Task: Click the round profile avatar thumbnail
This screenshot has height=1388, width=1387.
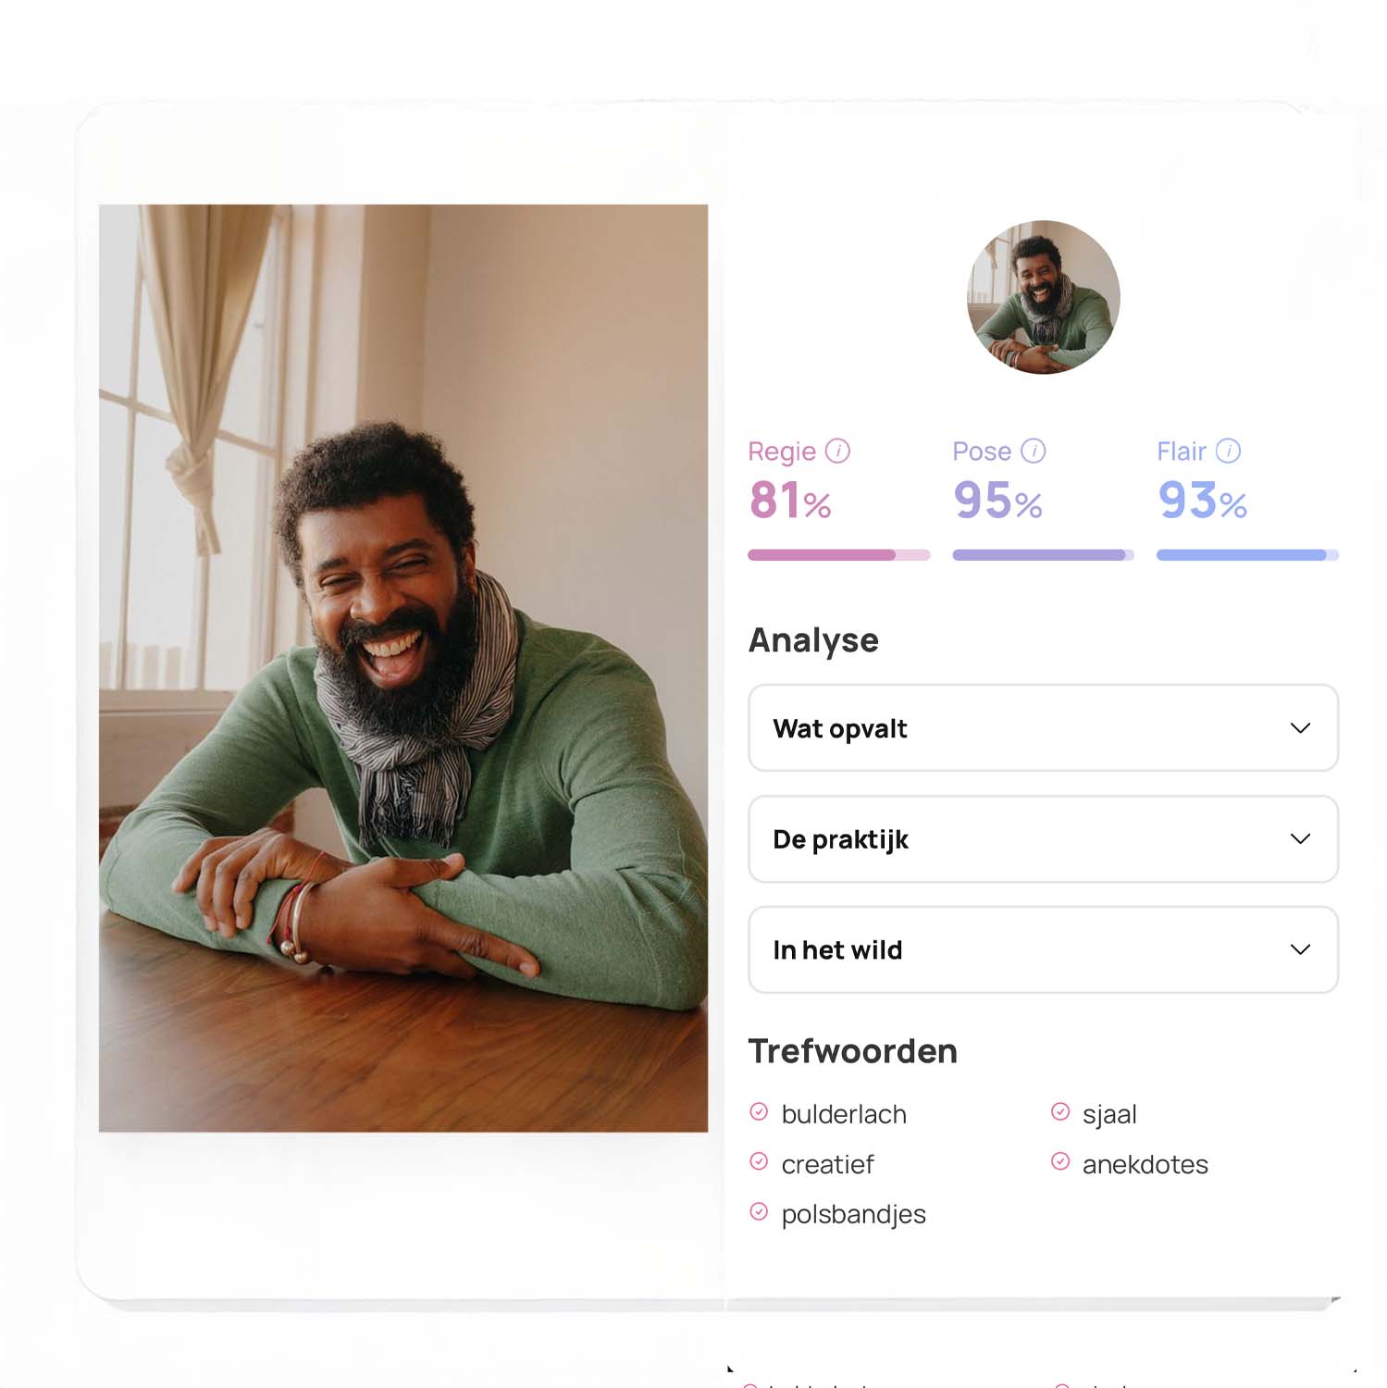Action: pyautogui.click(x=1043, y=297)
